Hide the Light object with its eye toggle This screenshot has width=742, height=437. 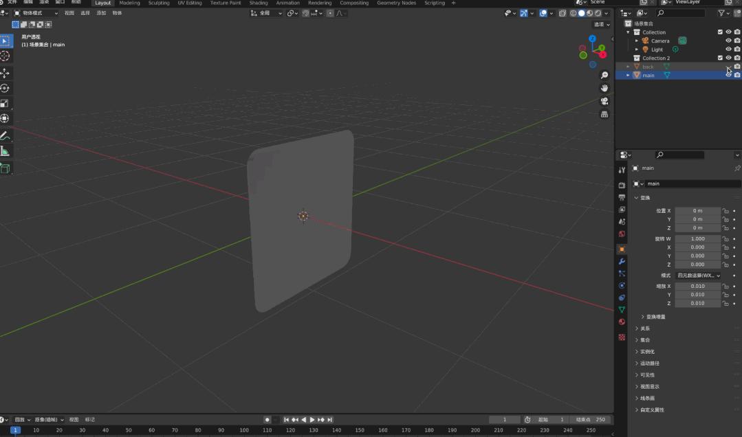click(728, 49)
